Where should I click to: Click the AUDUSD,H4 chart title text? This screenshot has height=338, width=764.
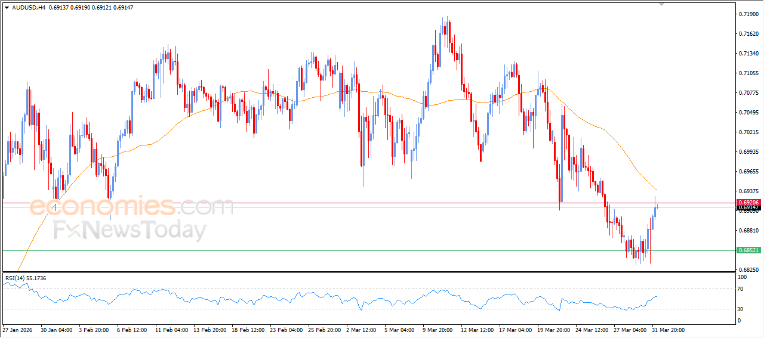pyautogui.click(x=28, y=8)
